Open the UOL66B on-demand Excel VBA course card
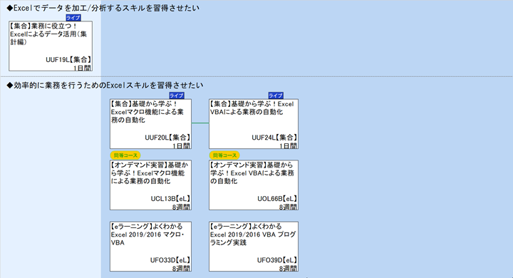This screenshot has height=278, width=513. point(254,185)
